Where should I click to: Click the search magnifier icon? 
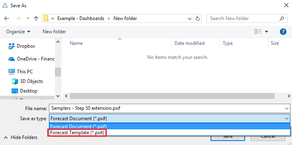point(282,18)
